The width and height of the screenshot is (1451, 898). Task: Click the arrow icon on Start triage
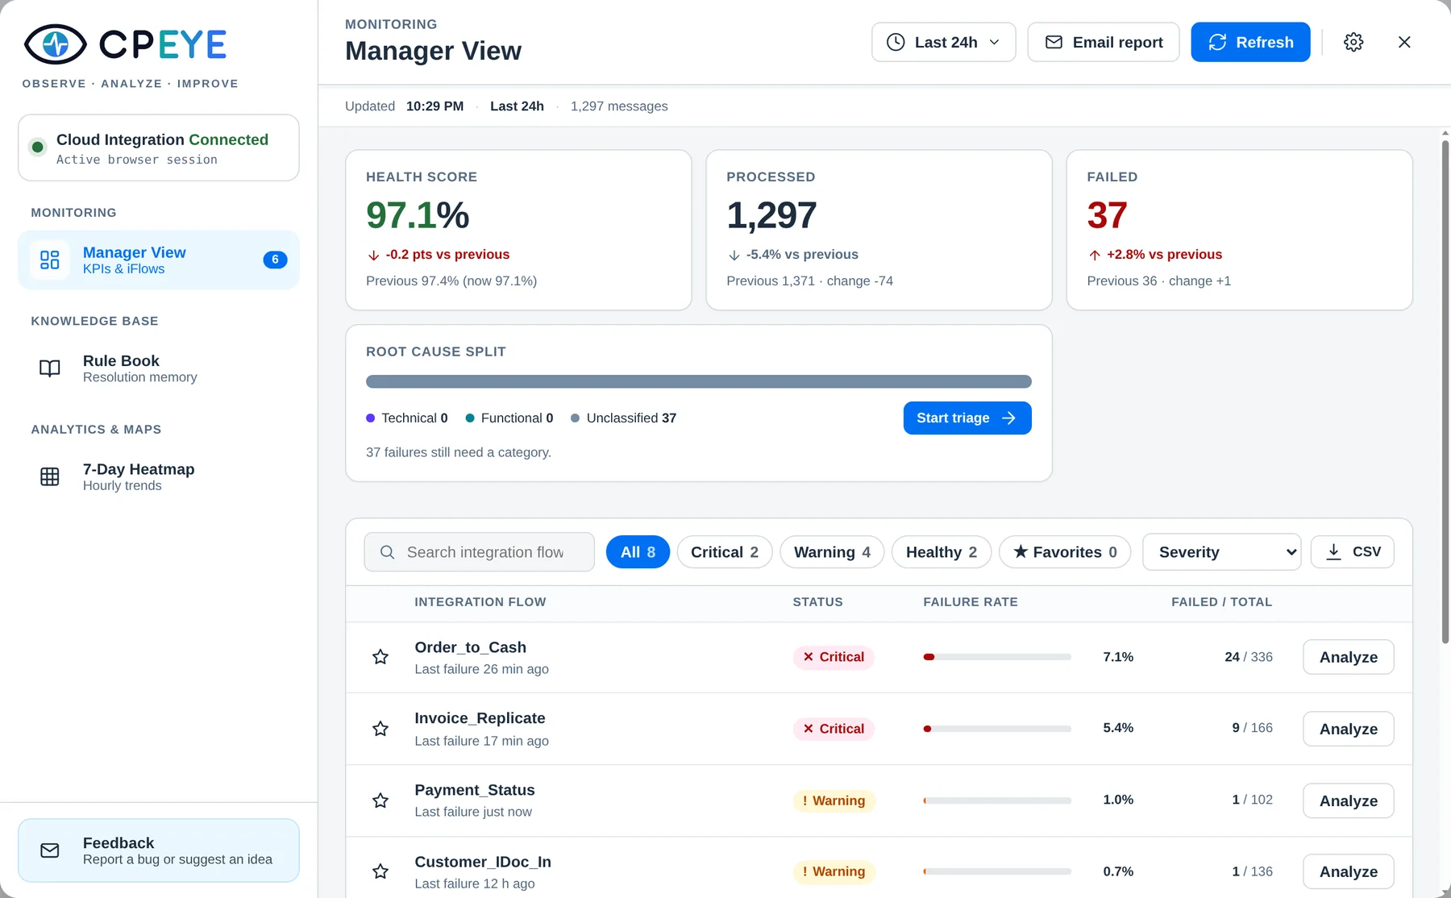(1008, 418)
